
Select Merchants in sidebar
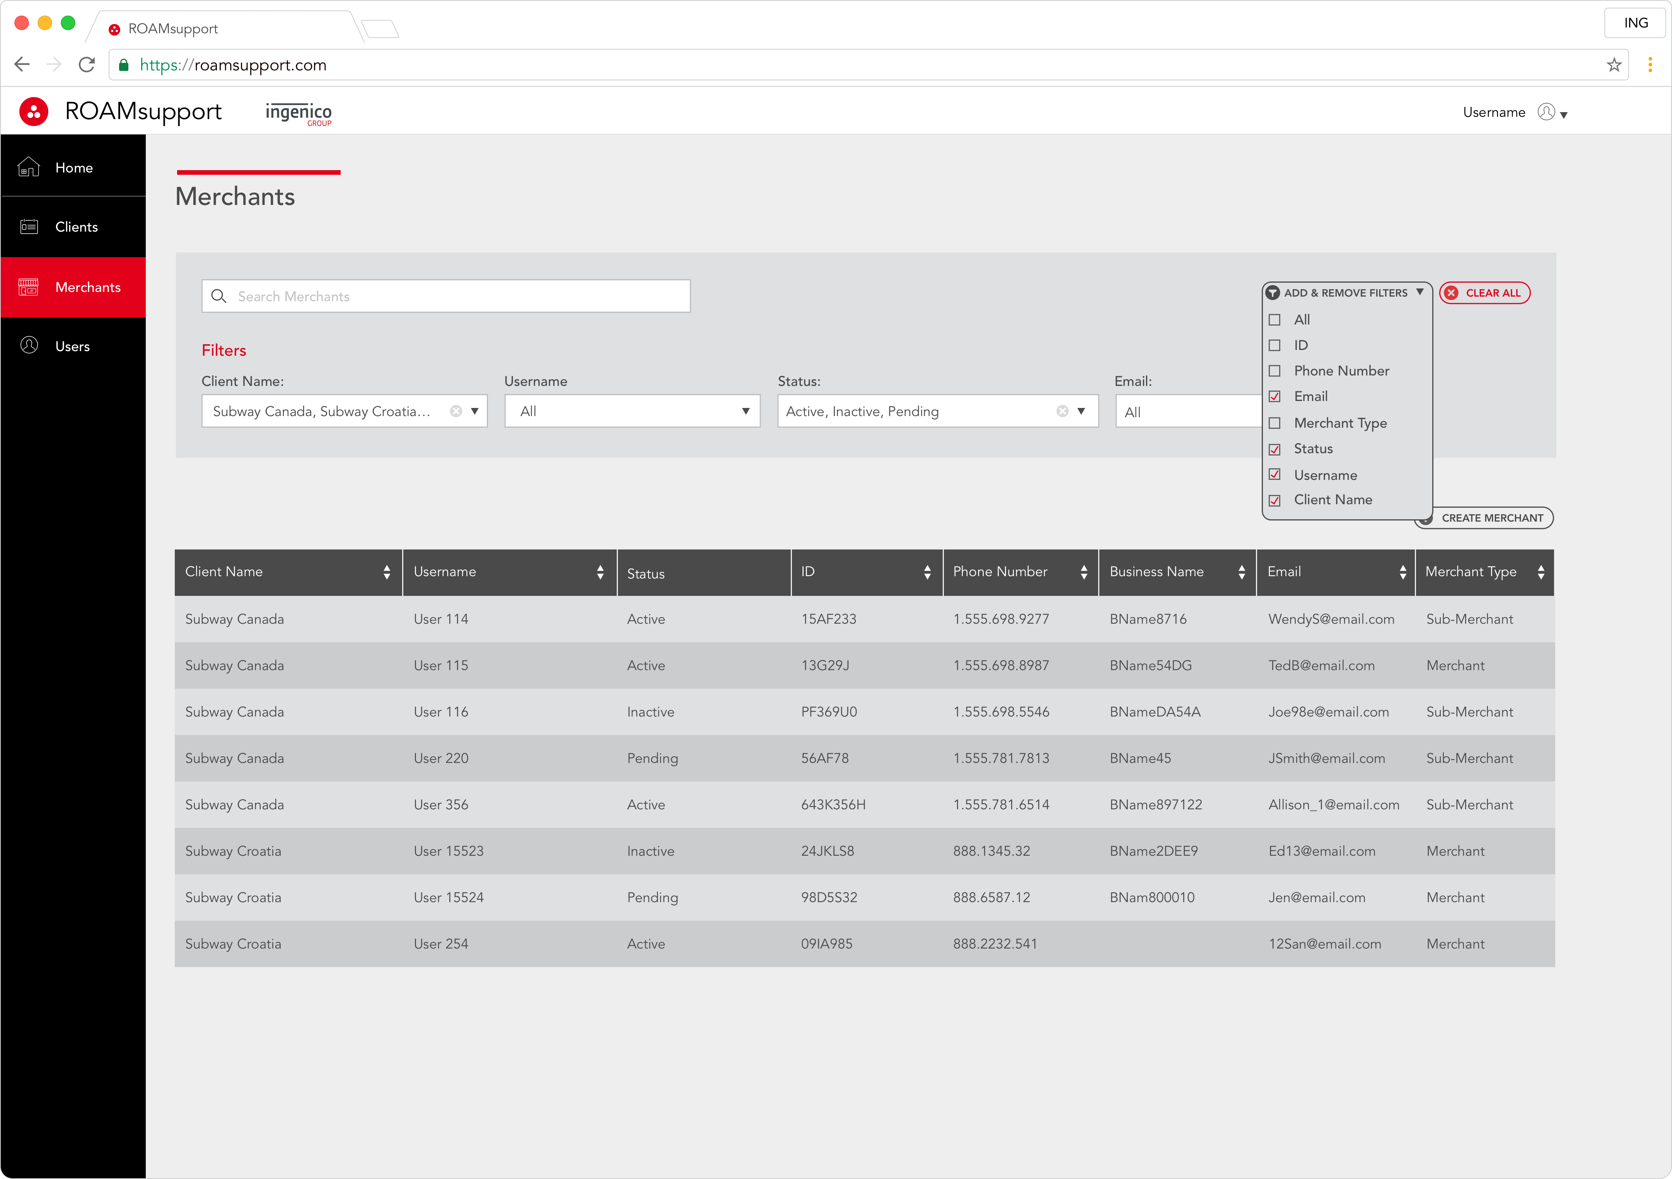click(73, 287)
